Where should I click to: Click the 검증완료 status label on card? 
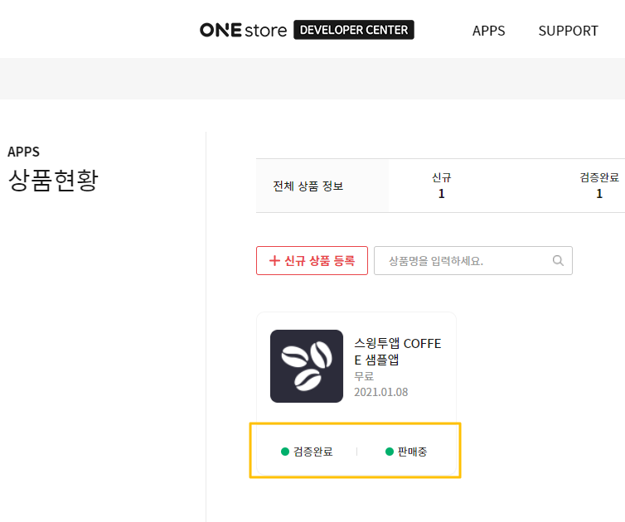coord(313,452)
